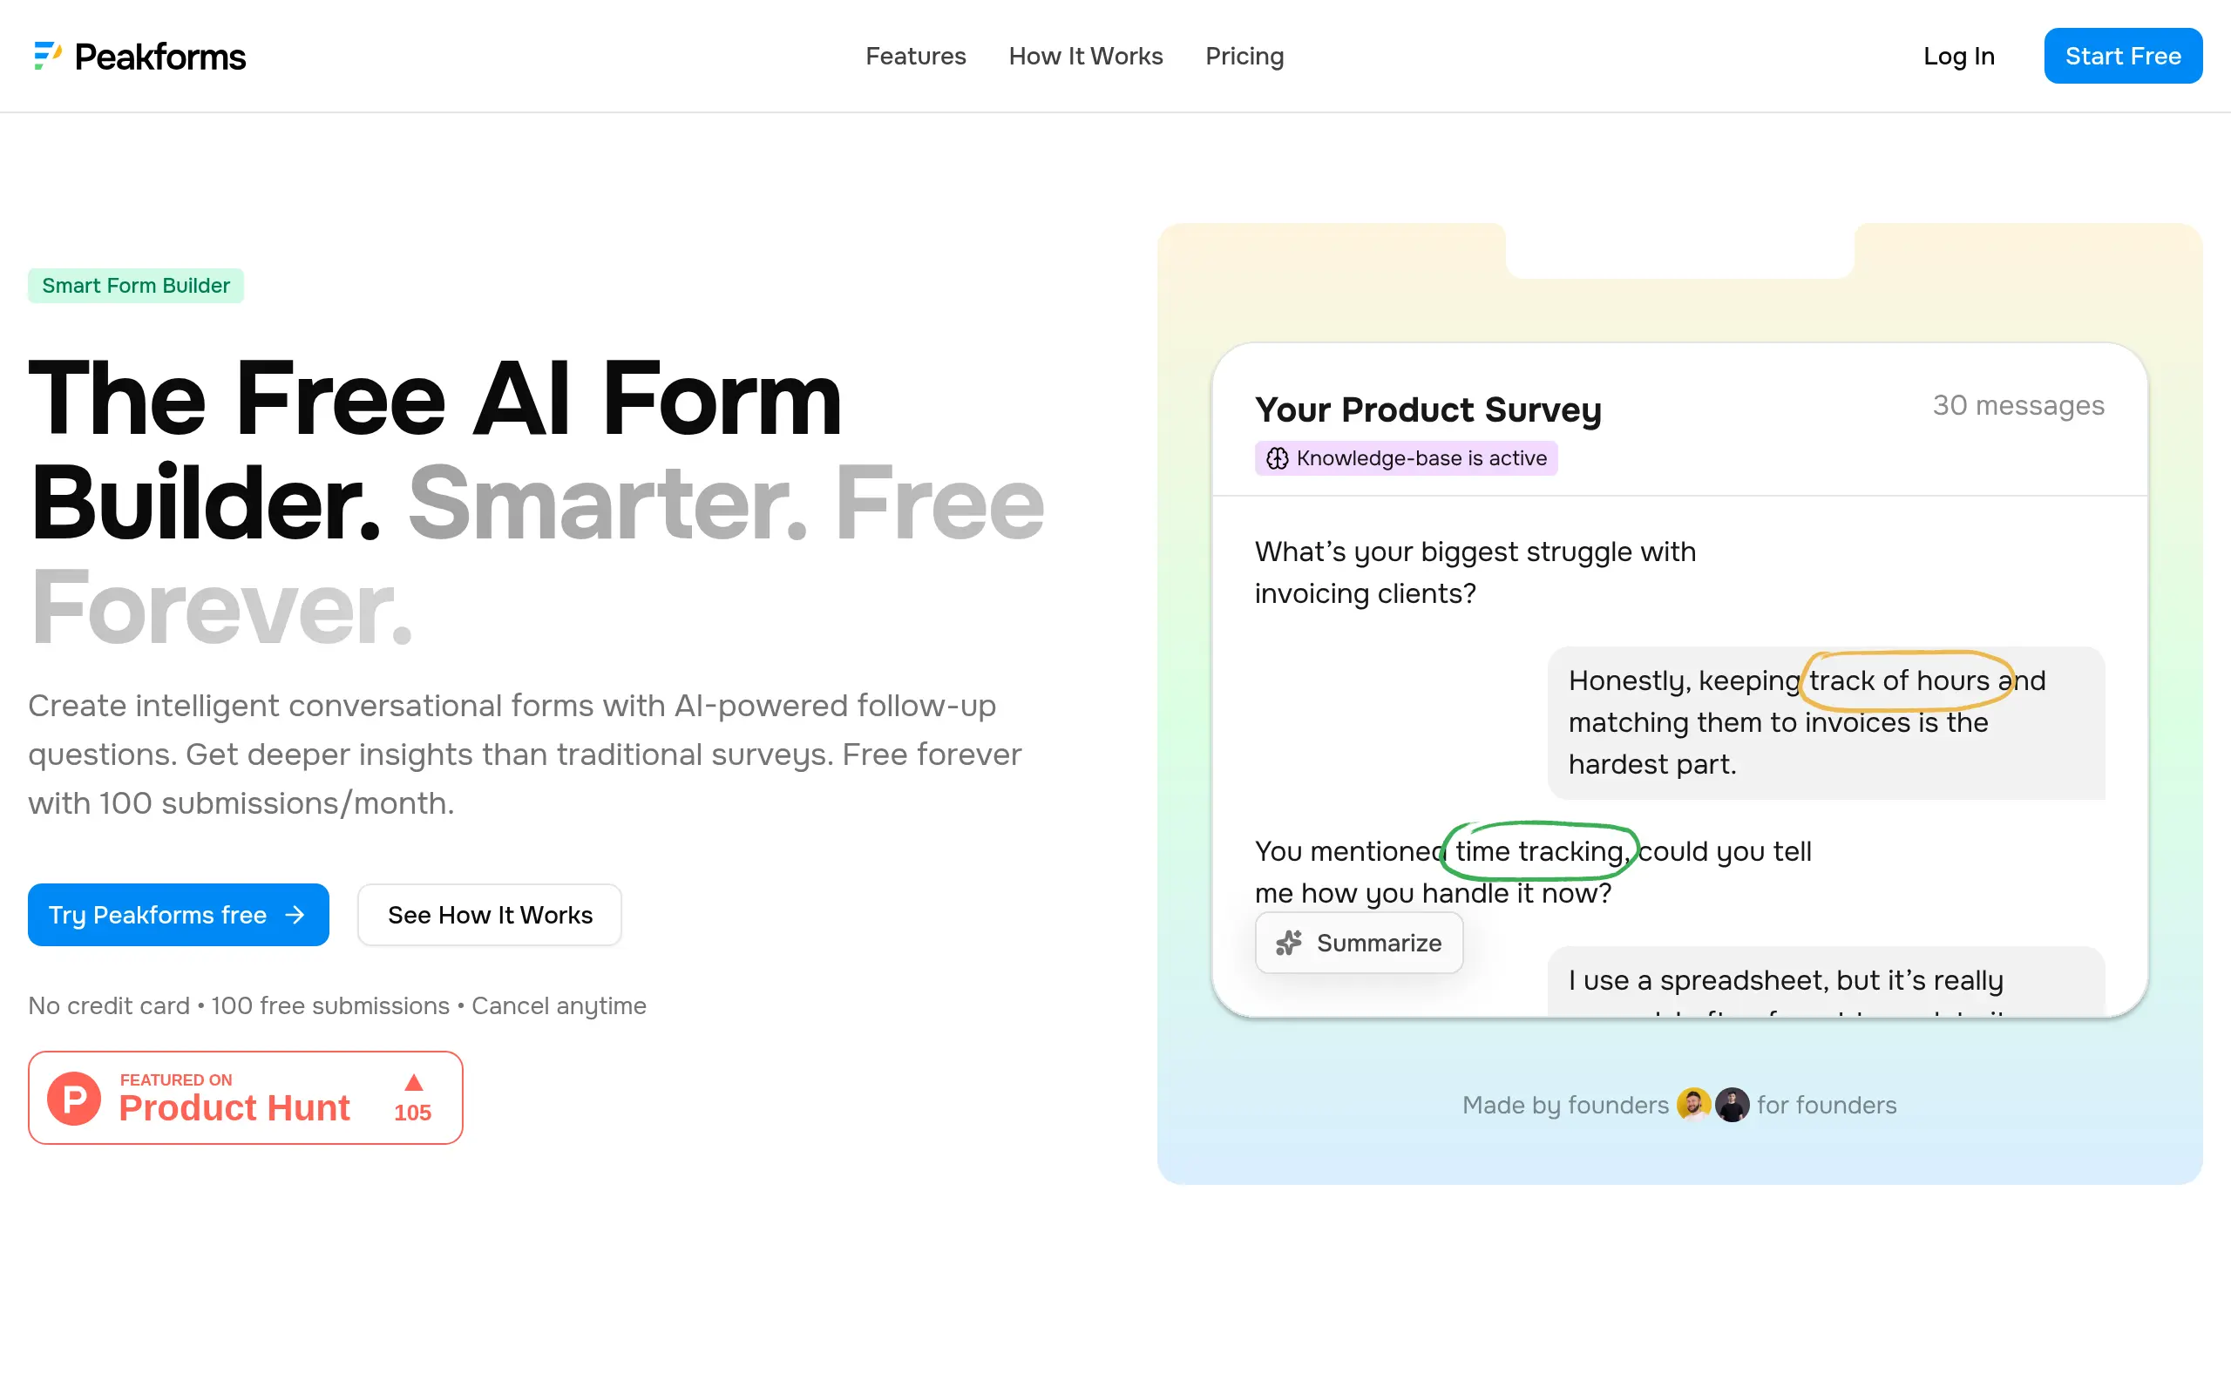
Task: Click the Peakforms logo icon
Action: click(x=47, y=55)
